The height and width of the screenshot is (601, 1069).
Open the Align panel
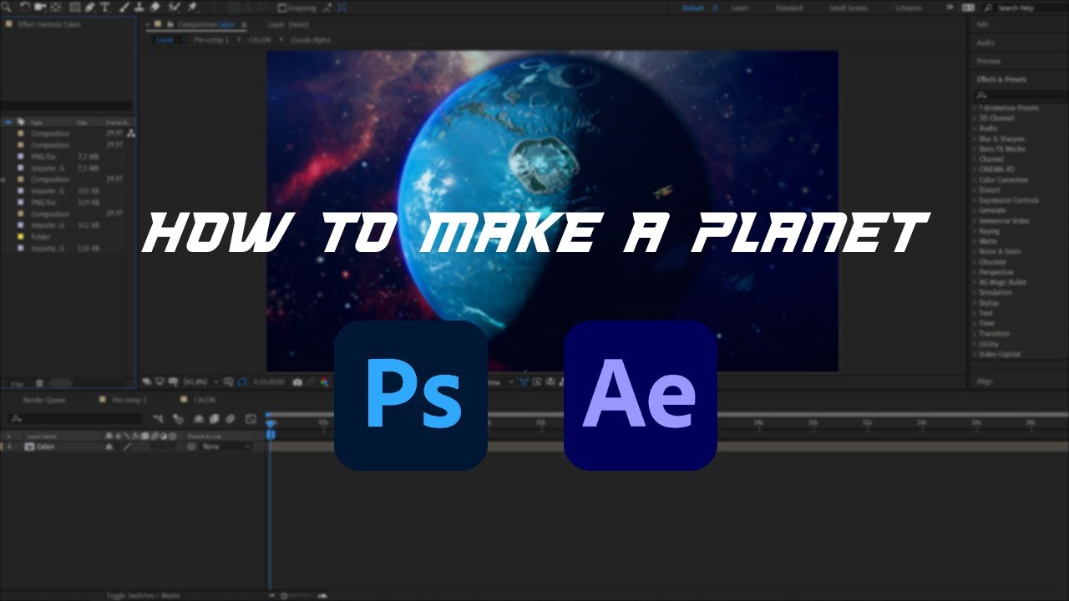984,381
